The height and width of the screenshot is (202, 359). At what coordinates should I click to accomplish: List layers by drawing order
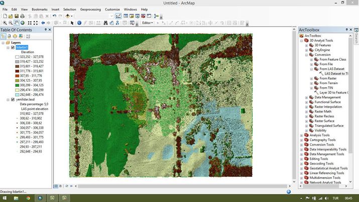click(3, 36)
